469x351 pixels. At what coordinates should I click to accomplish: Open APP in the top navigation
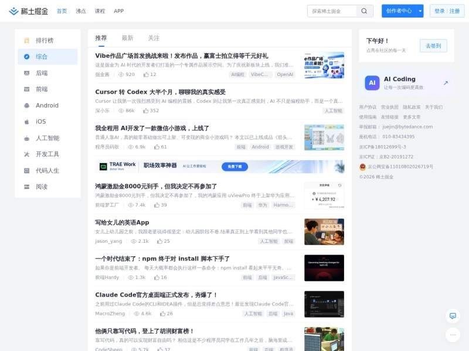(x=119, y=11)
